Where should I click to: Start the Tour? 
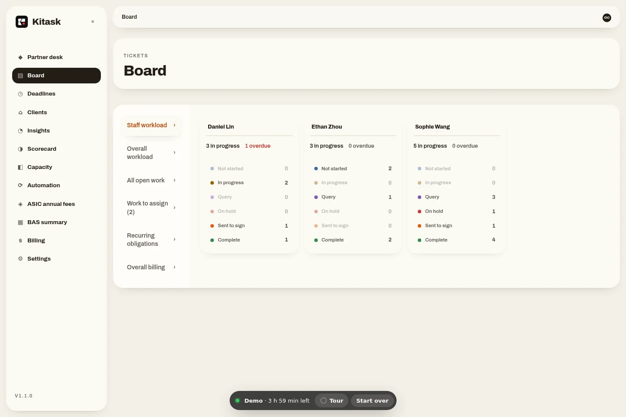coord(332,400)
